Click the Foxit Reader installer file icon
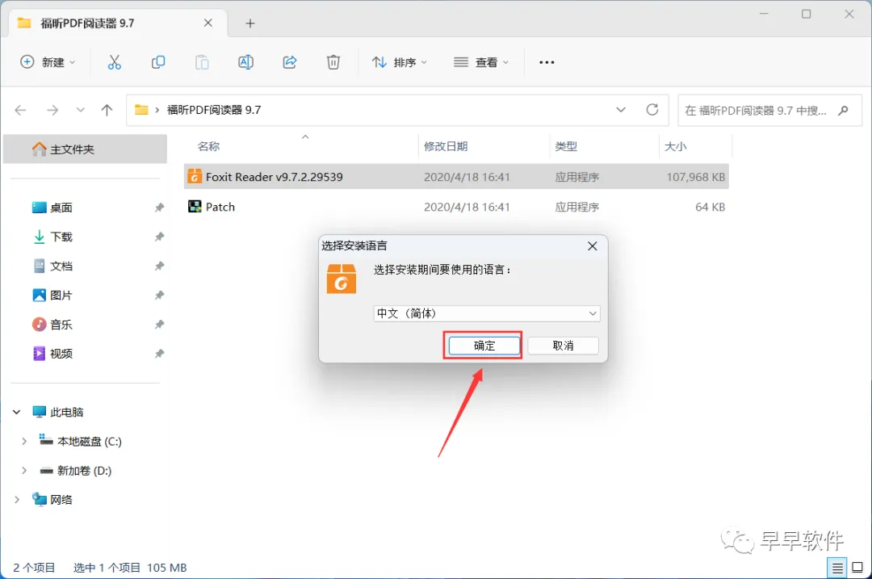 click(195, 176)
